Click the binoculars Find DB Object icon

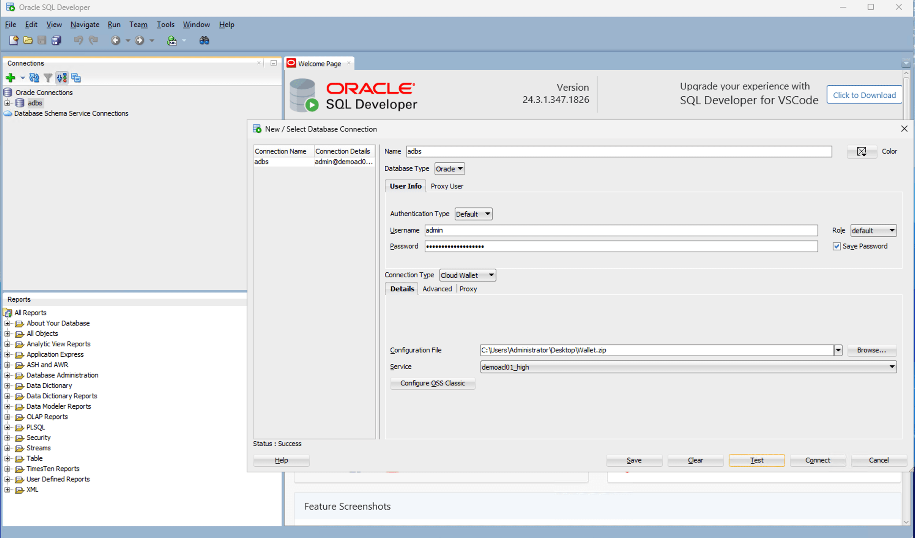(x=204, y=40)
